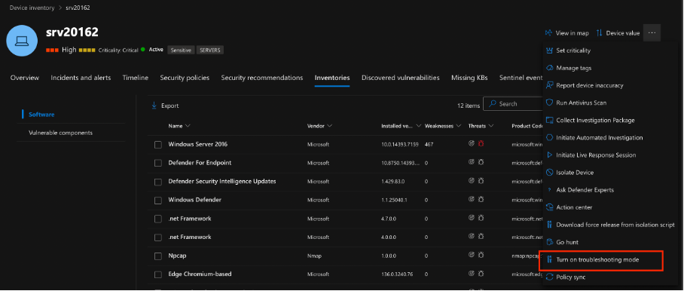Check the Defender For Endpoint checkbox
684x291 pixels.
[158, 163]
